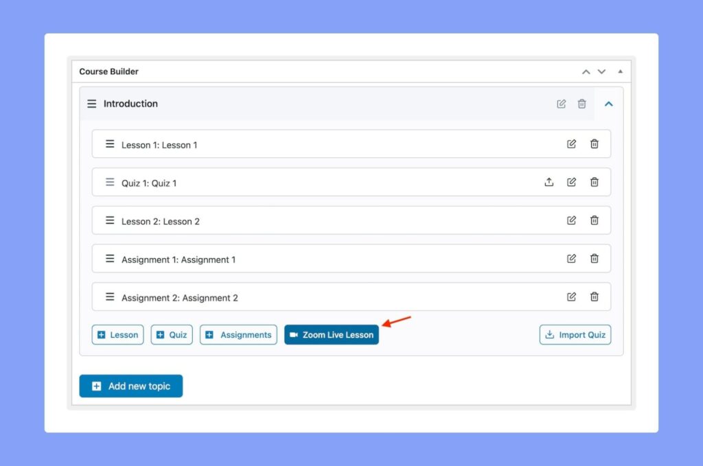Screen dimensions: 703x466
Task: Edit Assignment 2 with pencil icon
Action: pyautogui.click(x=571, y=297)
